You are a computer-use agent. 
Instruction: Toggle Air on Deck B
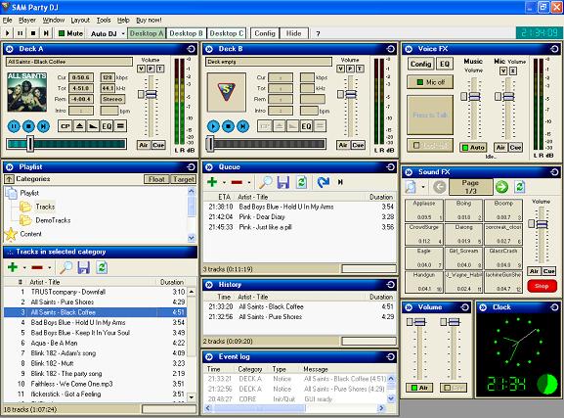click(343, 145)
